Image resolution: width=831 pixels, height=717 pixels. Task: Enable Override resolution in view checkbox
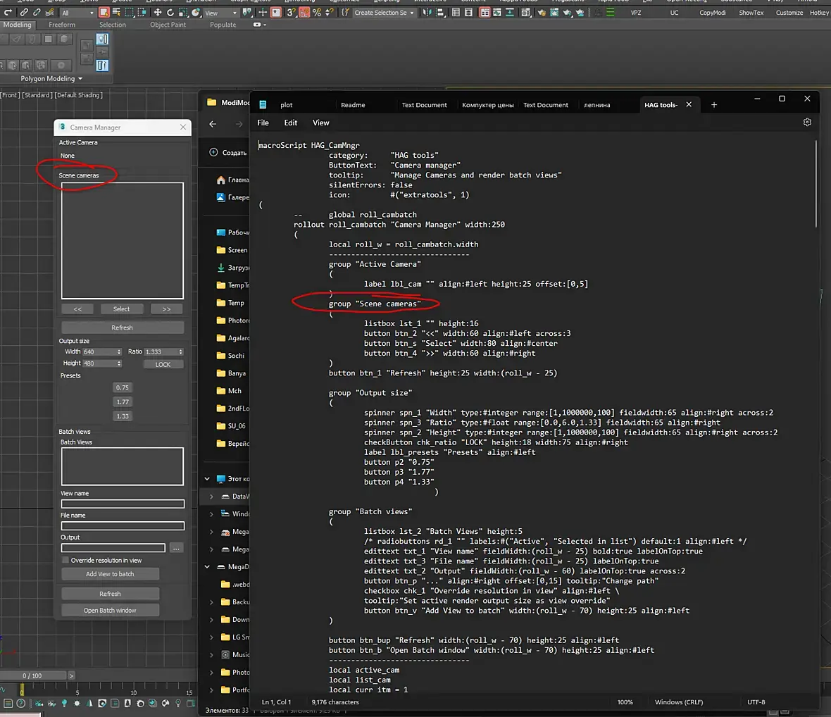point(65,561)
